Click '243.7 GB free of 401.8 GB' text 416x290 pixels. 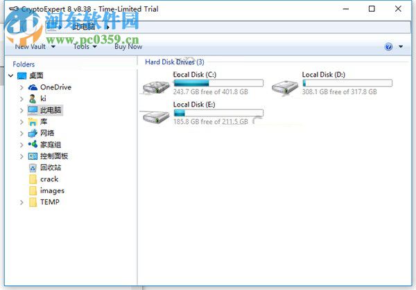tap(211, 92)
